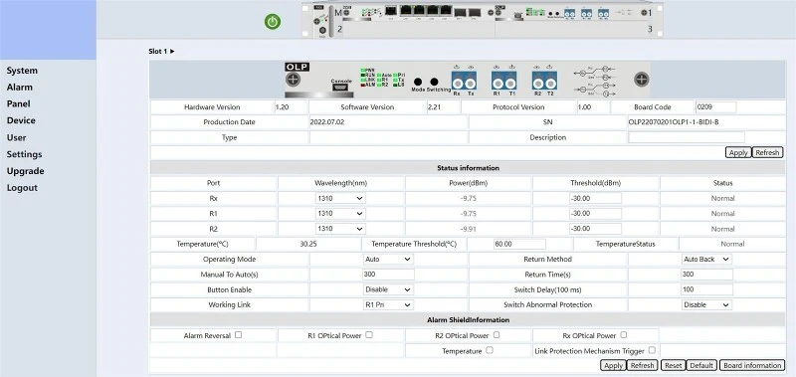796x377 pixels.
Task: Expand the Slot 1 arrow
Action: [172, 52]
